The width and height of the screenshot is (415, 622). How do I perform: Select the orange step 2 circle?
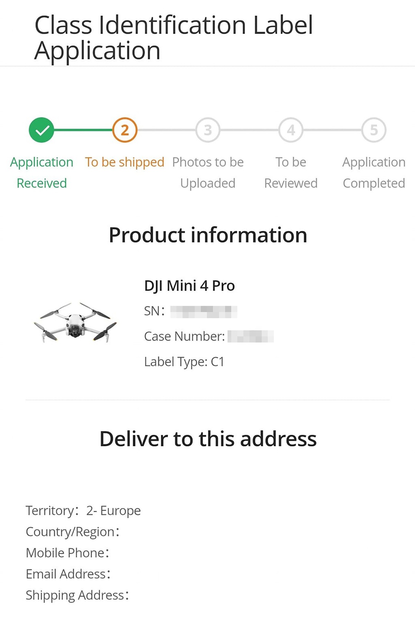click(125, 130)
